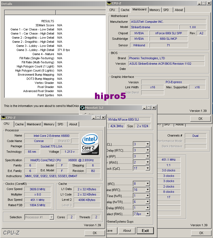The width and height of the screenshot is (213, 238).
Task: Click the 424.3Mhz memory frequency in MemSet
Action: tap(117, 126)
